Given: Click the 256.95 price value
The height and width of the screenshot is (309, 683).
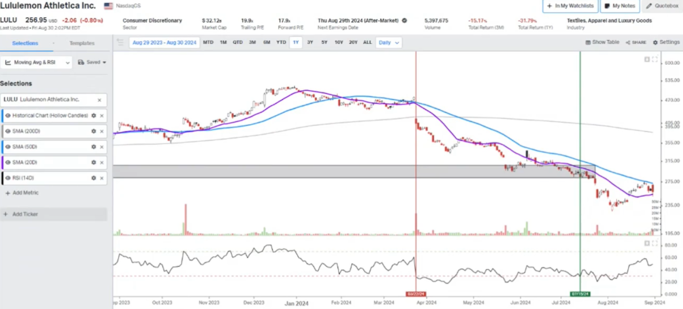Looking at the screenshot, I should (36, 20).
